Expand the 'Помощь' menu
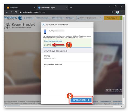Screen dimensions: 129x112 (x=70, y=18)
